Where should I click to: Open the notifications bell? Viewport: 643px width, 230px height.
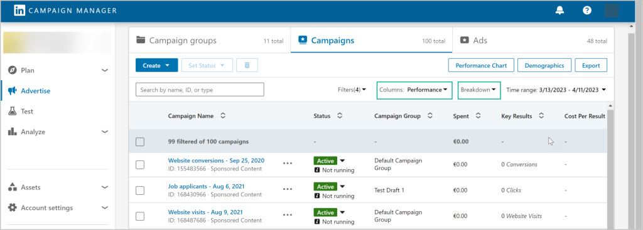(x=559, y=11)
